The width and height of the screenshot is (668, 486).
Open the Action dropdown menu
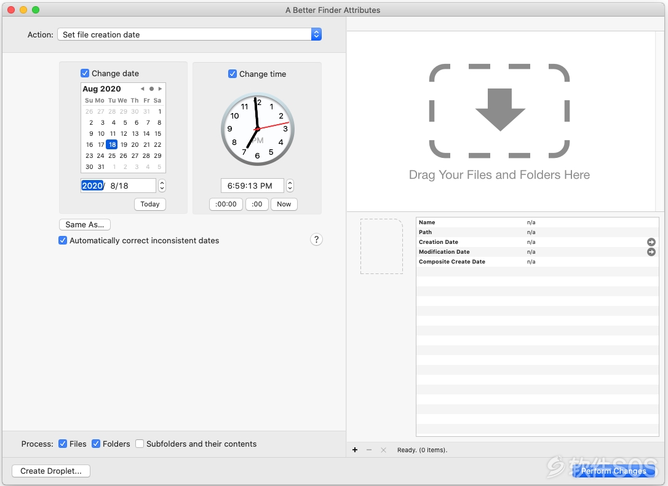tap(189, 34)
